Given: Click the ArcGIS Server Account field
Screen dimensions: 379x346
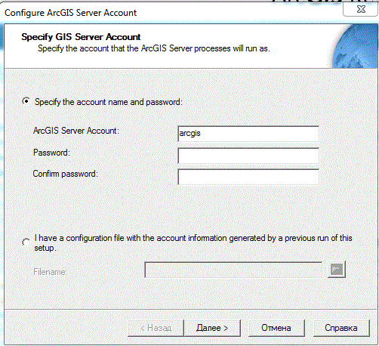Looking at the screenshot, I should coord(248,134).
